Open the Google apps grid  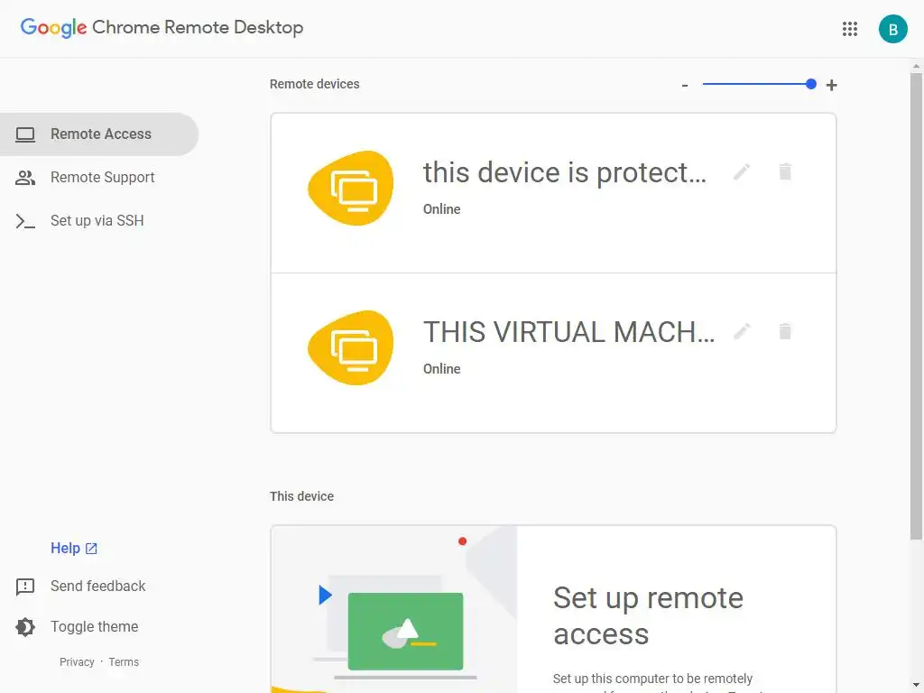pyautogui.click(x=849, y=29)
